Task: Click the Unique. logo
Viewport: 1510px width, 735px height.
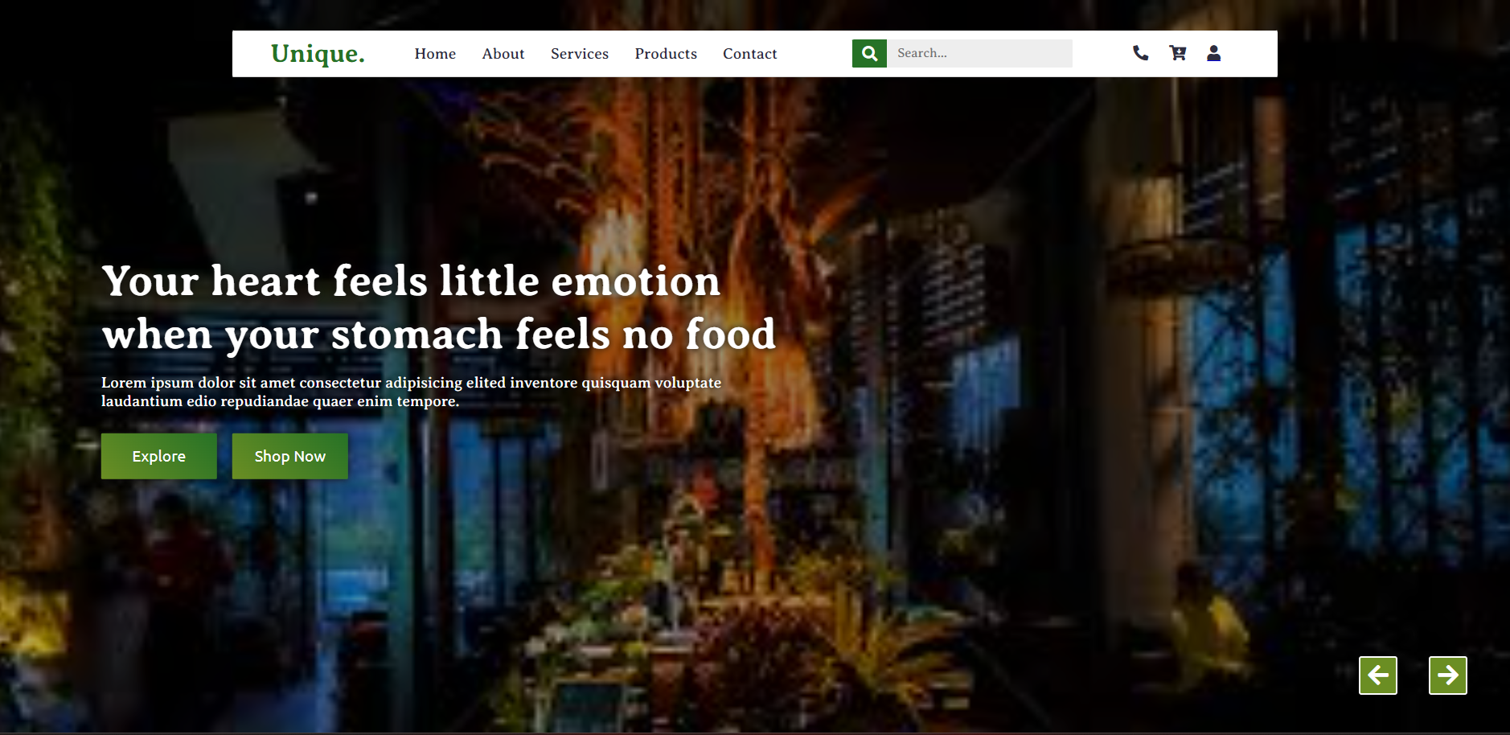Action: point(318,54)
